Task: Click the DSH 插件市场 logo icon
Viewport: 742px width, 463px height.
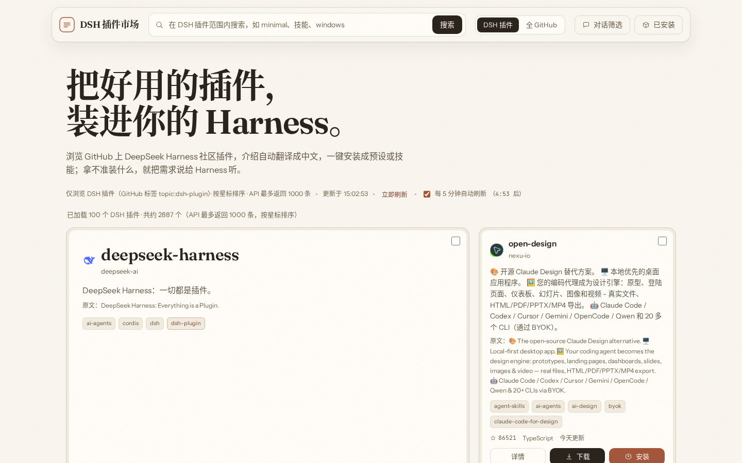Action: (x=67, y=25)
